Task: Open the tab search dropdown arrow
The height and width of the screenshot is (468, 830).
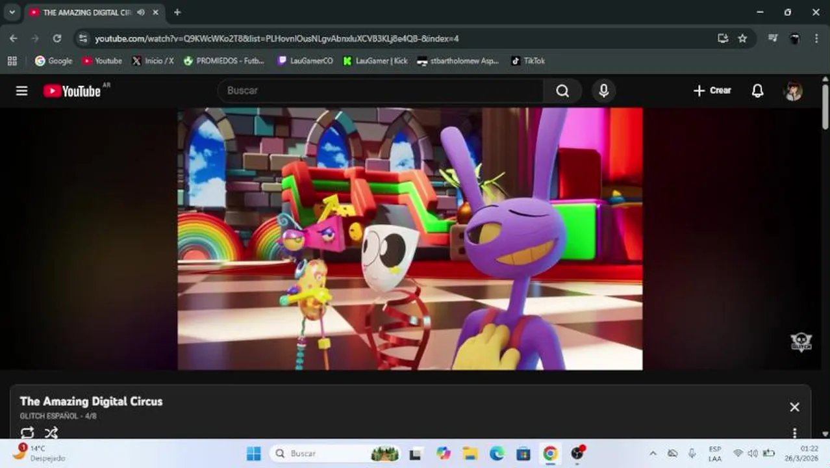Action: tap(12, 12)
